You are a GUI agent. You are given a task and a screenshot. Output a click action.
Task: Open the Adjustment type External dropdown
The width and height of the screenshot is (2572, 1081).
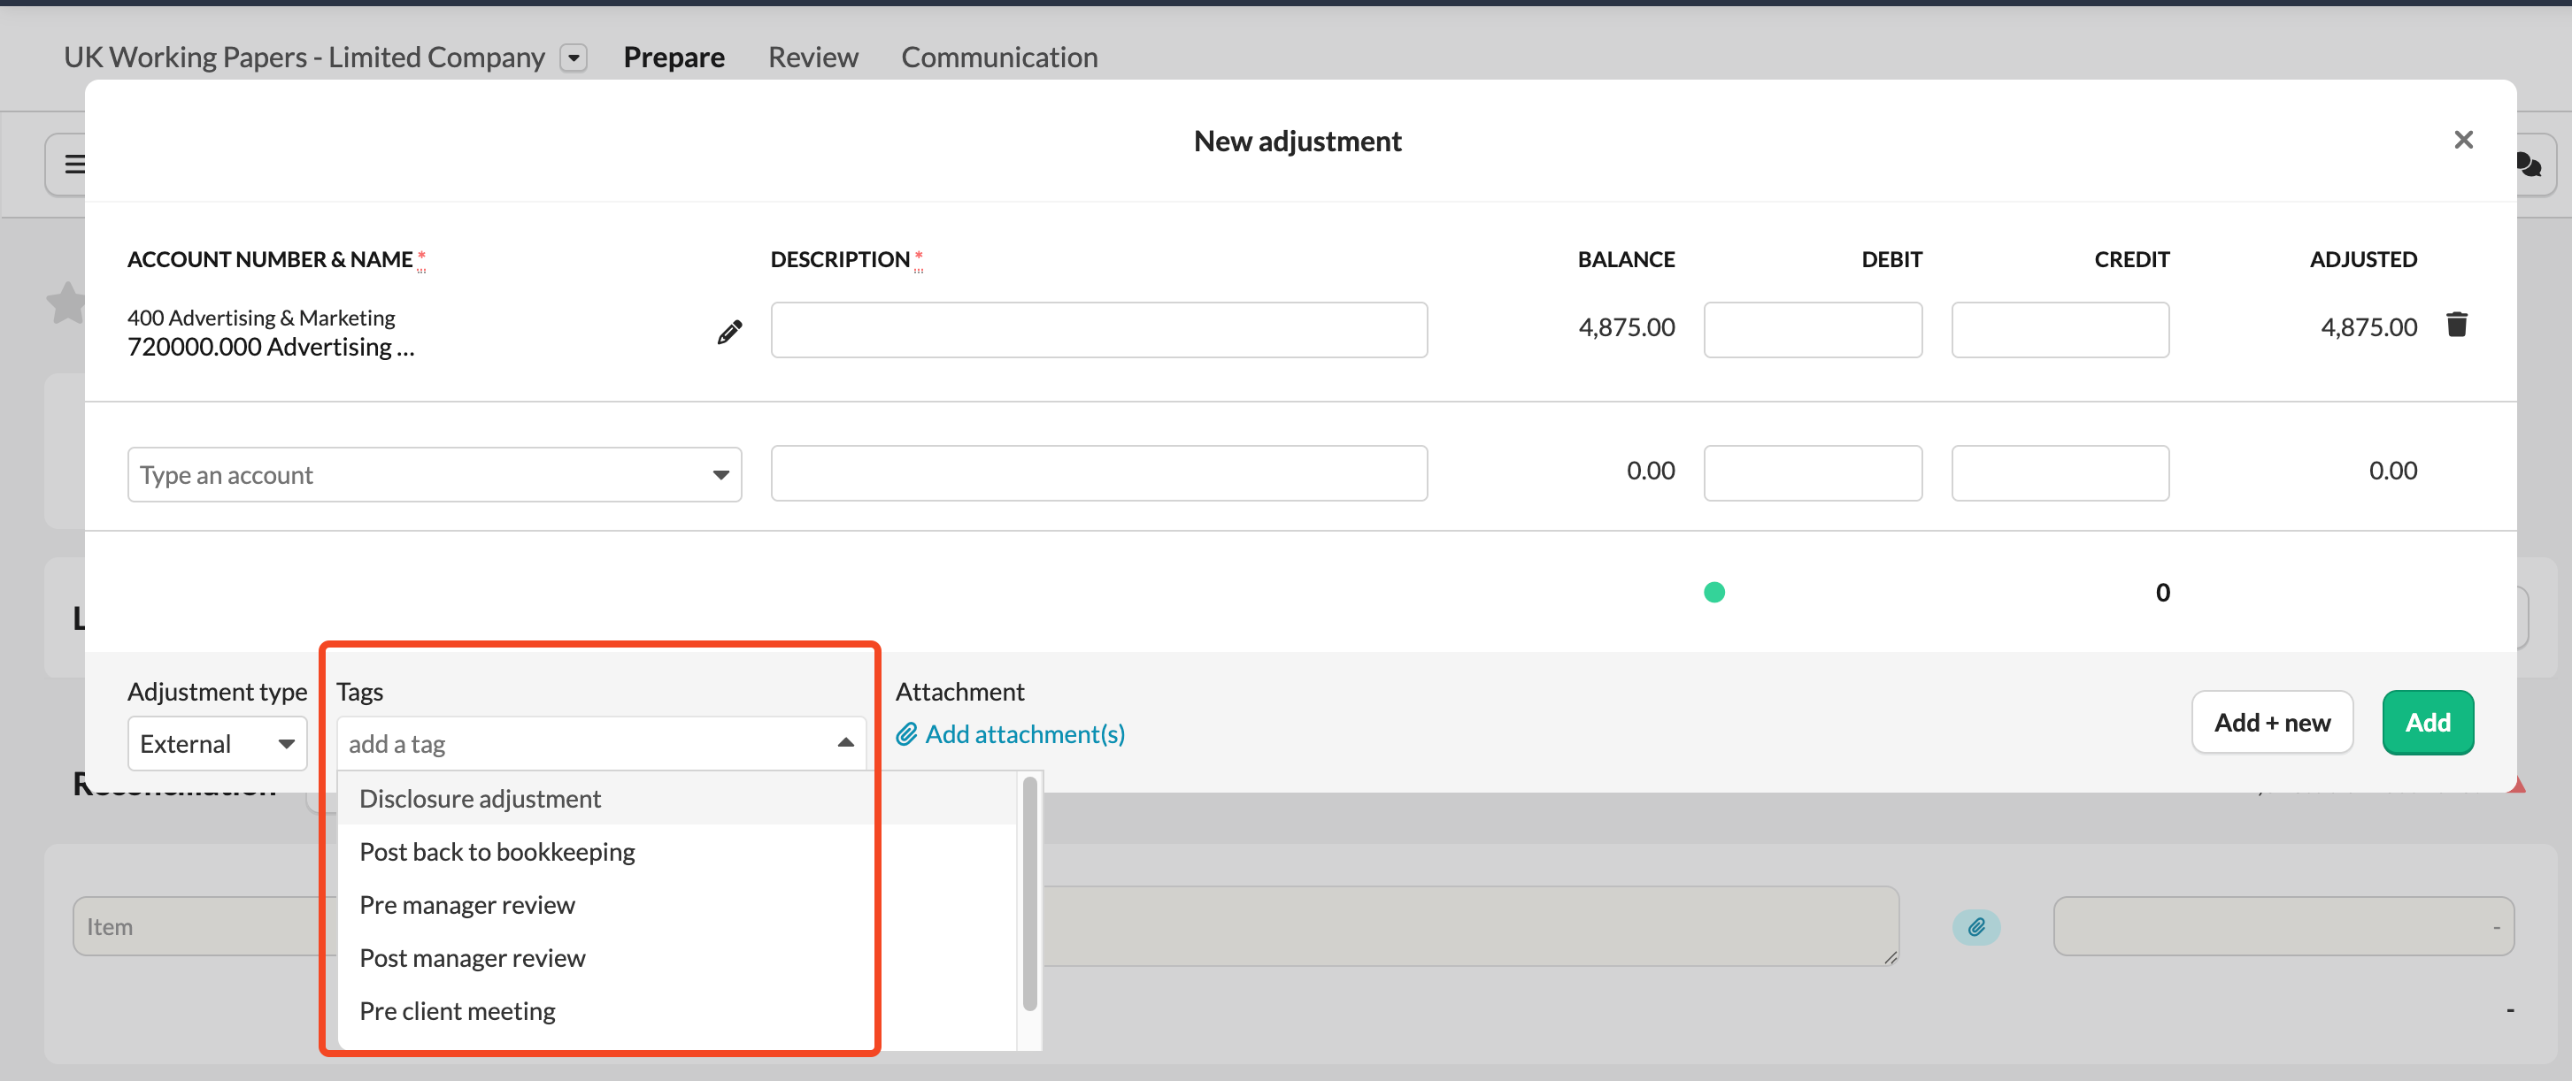(217, 744)
